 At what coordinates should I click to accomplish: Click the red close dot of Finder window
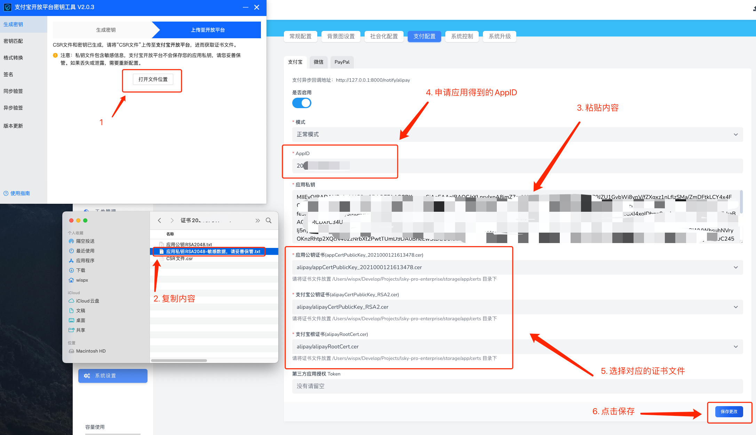pyautogui.click(x=71, y=220)
